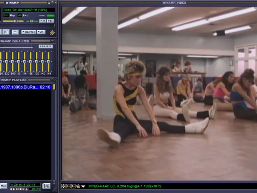The height and width of the screenshot is (193, 257).
Task: Click the 48 kHz sample rate readout
Action: pyautogui.click(x=20, y=15)
